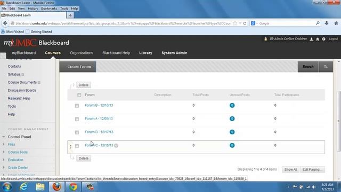
Task: Click the lock icon beside Bb Admin name
Action: click(x=265, y=39)
